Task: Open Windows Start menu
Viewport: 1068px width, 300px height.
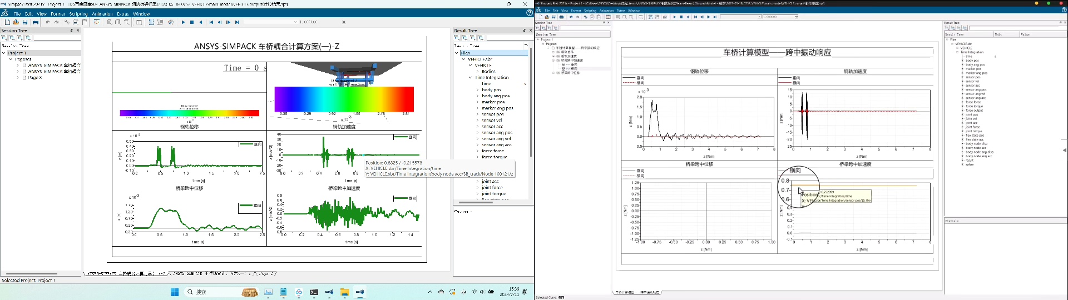Action: click(174, 292)
